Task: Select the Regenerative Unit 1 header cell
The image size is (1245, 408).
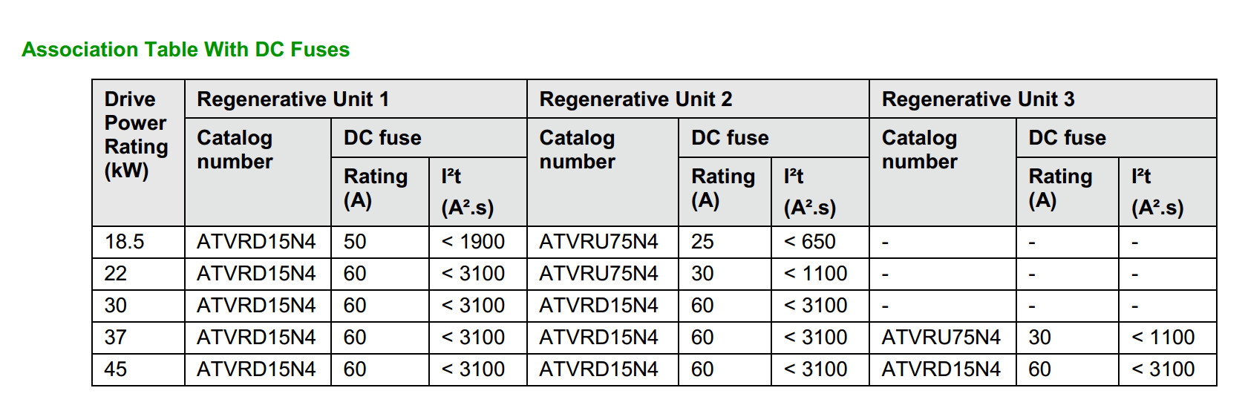Action: [356, 99]
